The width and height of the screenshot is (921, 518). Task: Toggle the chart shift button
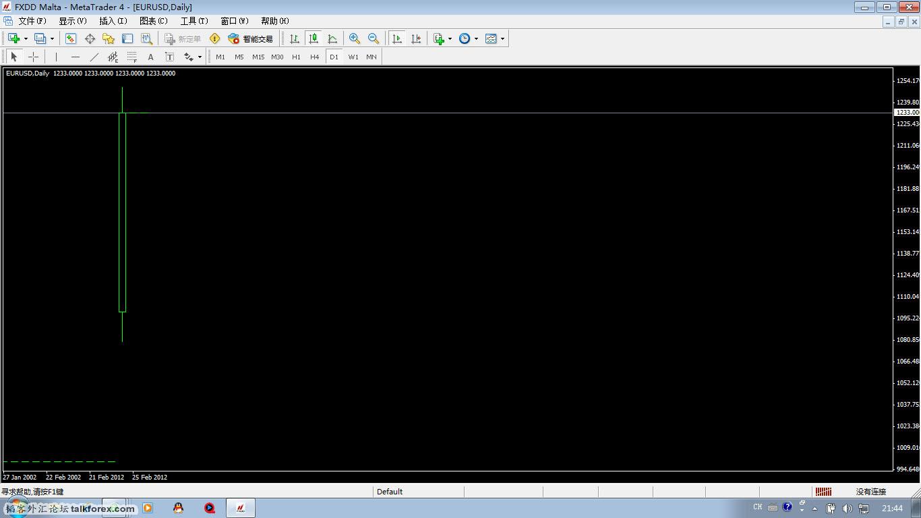[x=416, y=38]
